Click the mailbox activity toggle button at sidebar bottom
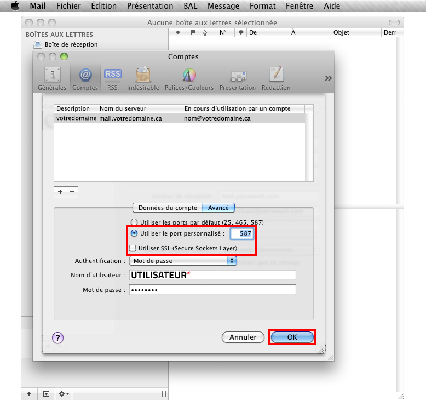 (46, 394)
